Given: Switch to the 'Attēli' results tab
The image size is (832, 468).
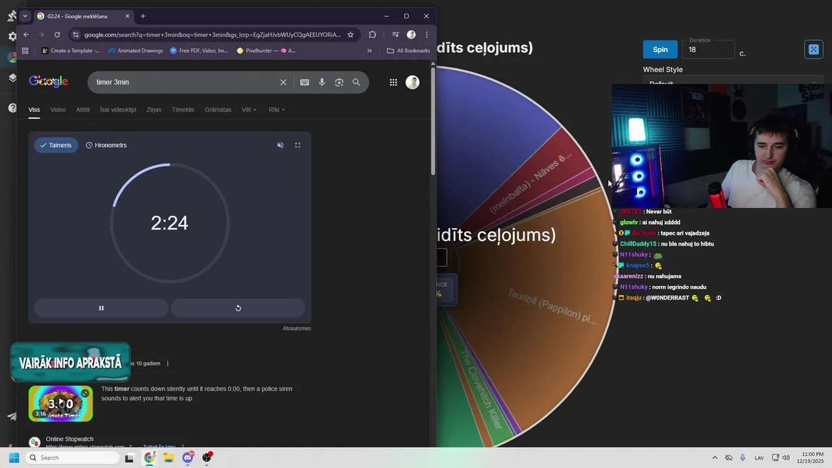Looking at the screenshot, I should point(83,110).
